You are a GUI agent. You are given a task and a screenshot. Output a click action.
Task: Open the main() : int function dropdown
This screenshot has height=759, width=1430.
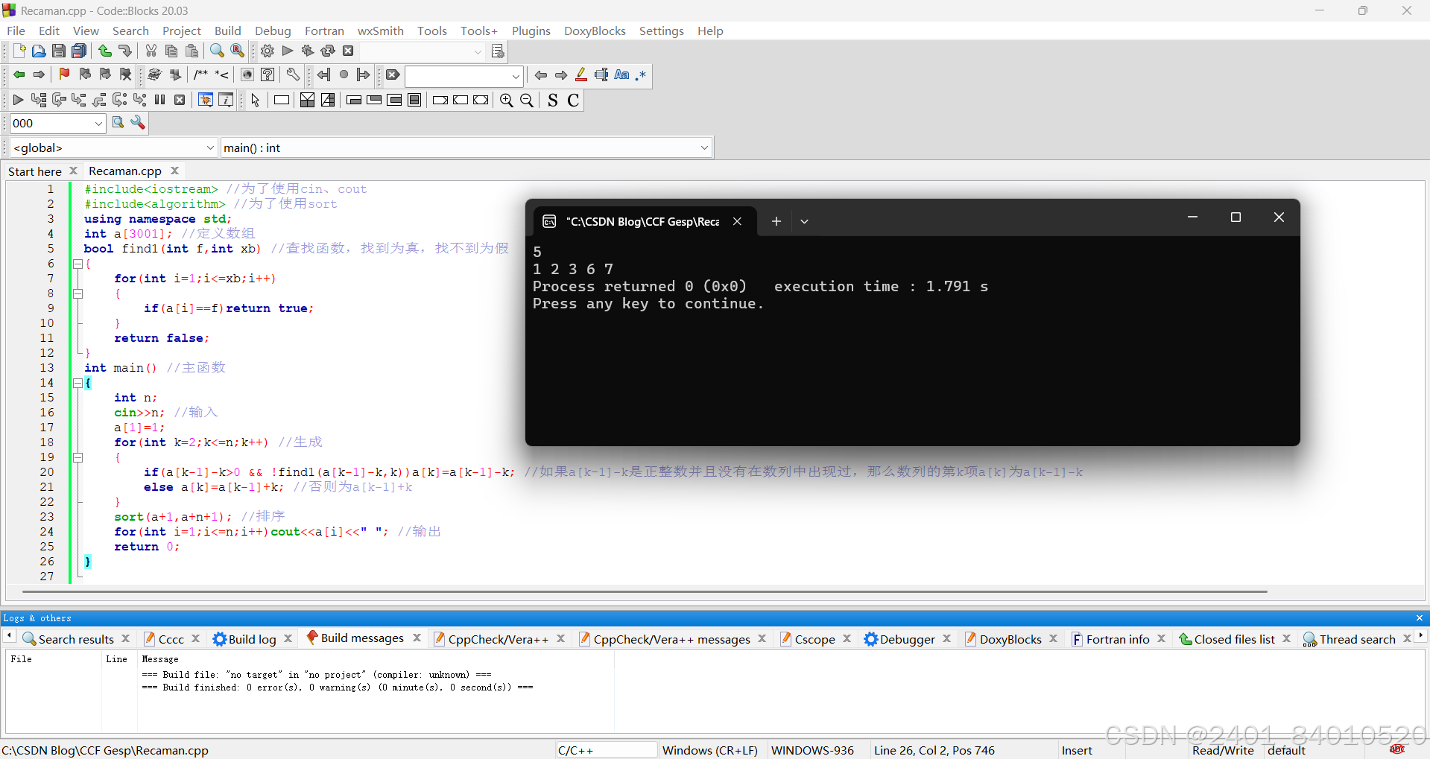pyautogui.click(x=466, y=147)
